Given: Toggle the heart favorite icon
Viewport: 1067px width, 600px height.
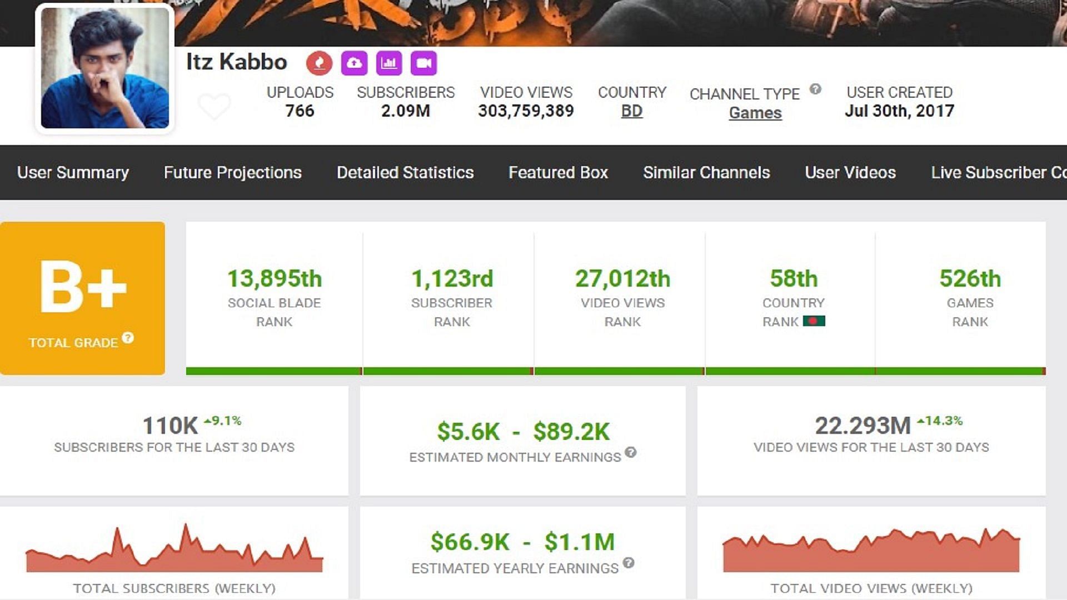Looking at the screenshot, I should (215, 106).
